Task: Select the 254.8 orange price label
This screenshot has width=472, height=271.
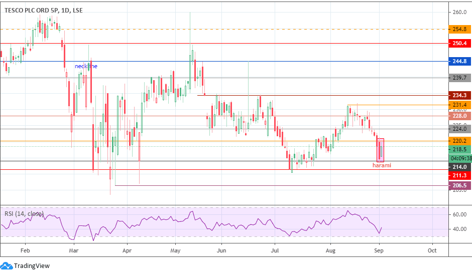Action: point(459,29)
